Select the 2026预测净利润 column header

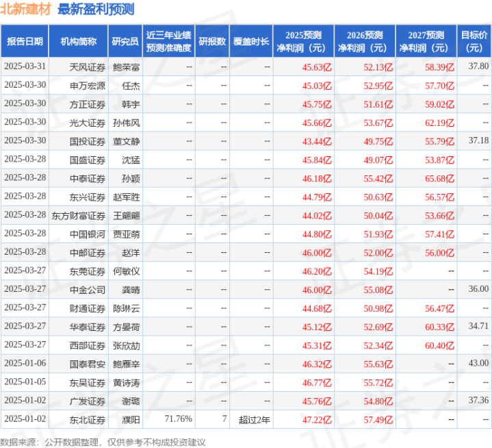coord(365,41)
